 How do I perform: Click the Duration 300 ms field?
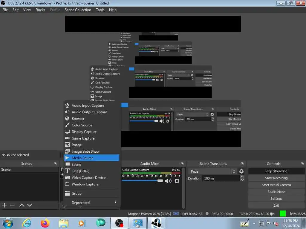coord(221,178)
